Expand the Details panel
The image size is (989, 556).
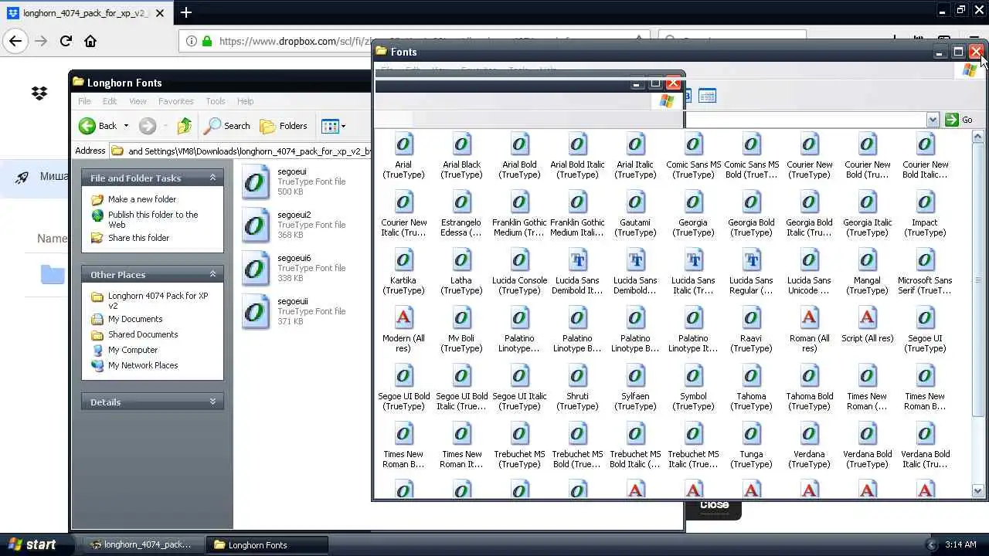point(212,402)
